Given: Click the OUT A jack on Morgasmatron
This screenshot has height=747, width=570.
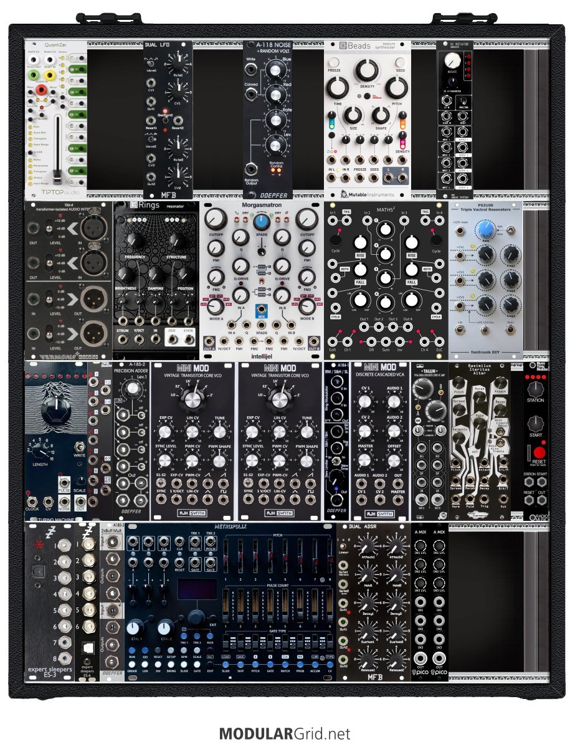Looking at the screenshot, I should point(209,341).
